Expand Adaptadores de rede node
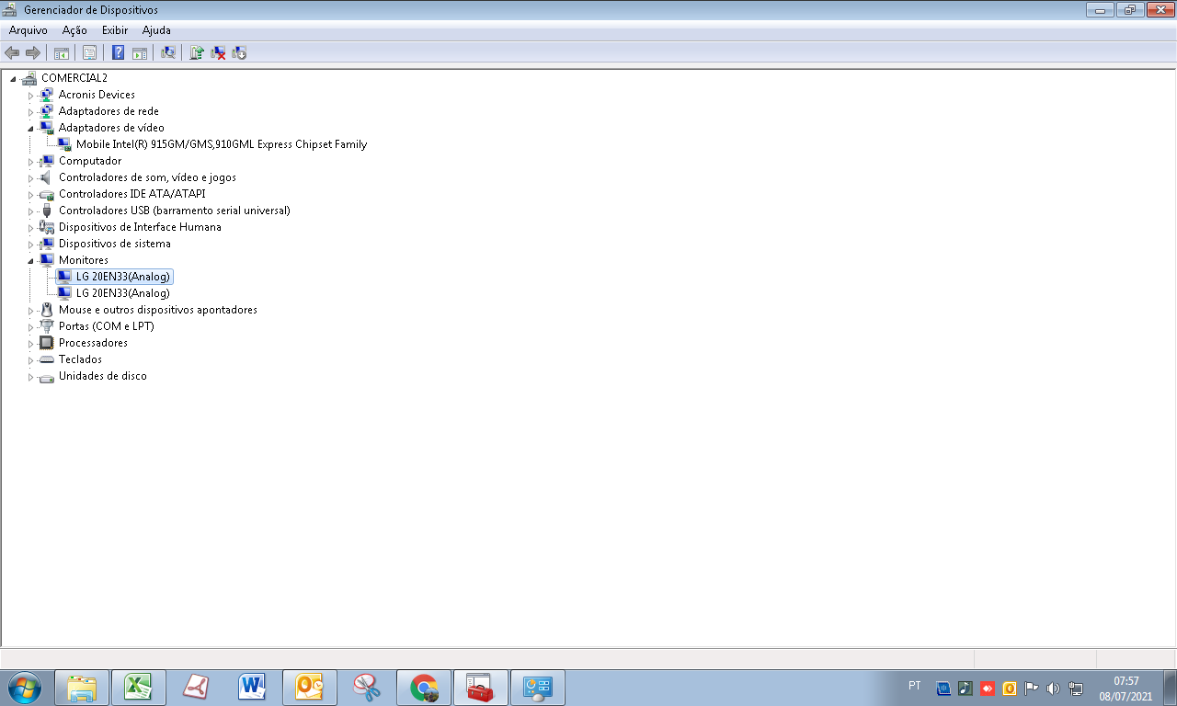Screen dimensions: 1177x706 pyautogui.click(x=30, y=112)
